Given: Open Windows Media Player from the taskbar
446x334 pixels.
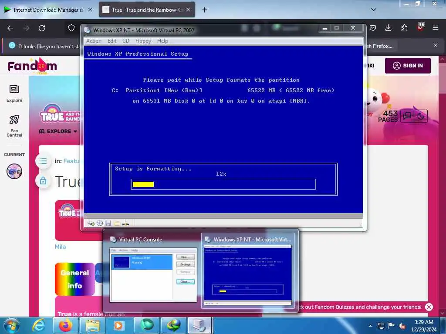Looking at the screenshot, I should 118,325.
